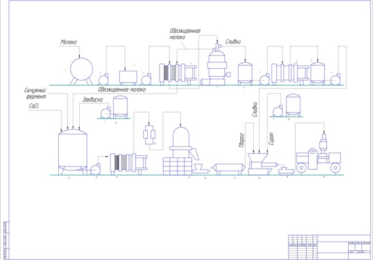
Task: Select the large curd-making vat
Action: click(73, 152)
